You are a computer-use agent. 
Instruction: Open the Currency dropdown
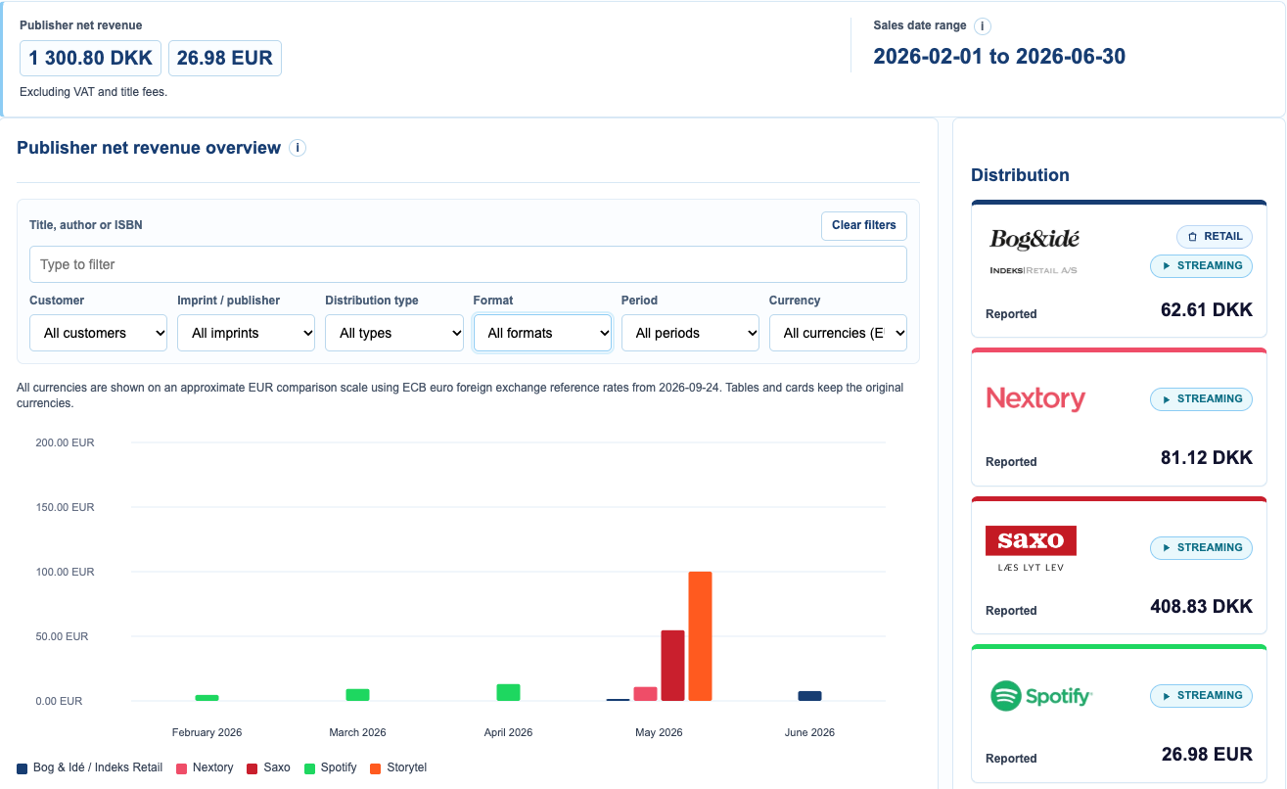(838, 333)
